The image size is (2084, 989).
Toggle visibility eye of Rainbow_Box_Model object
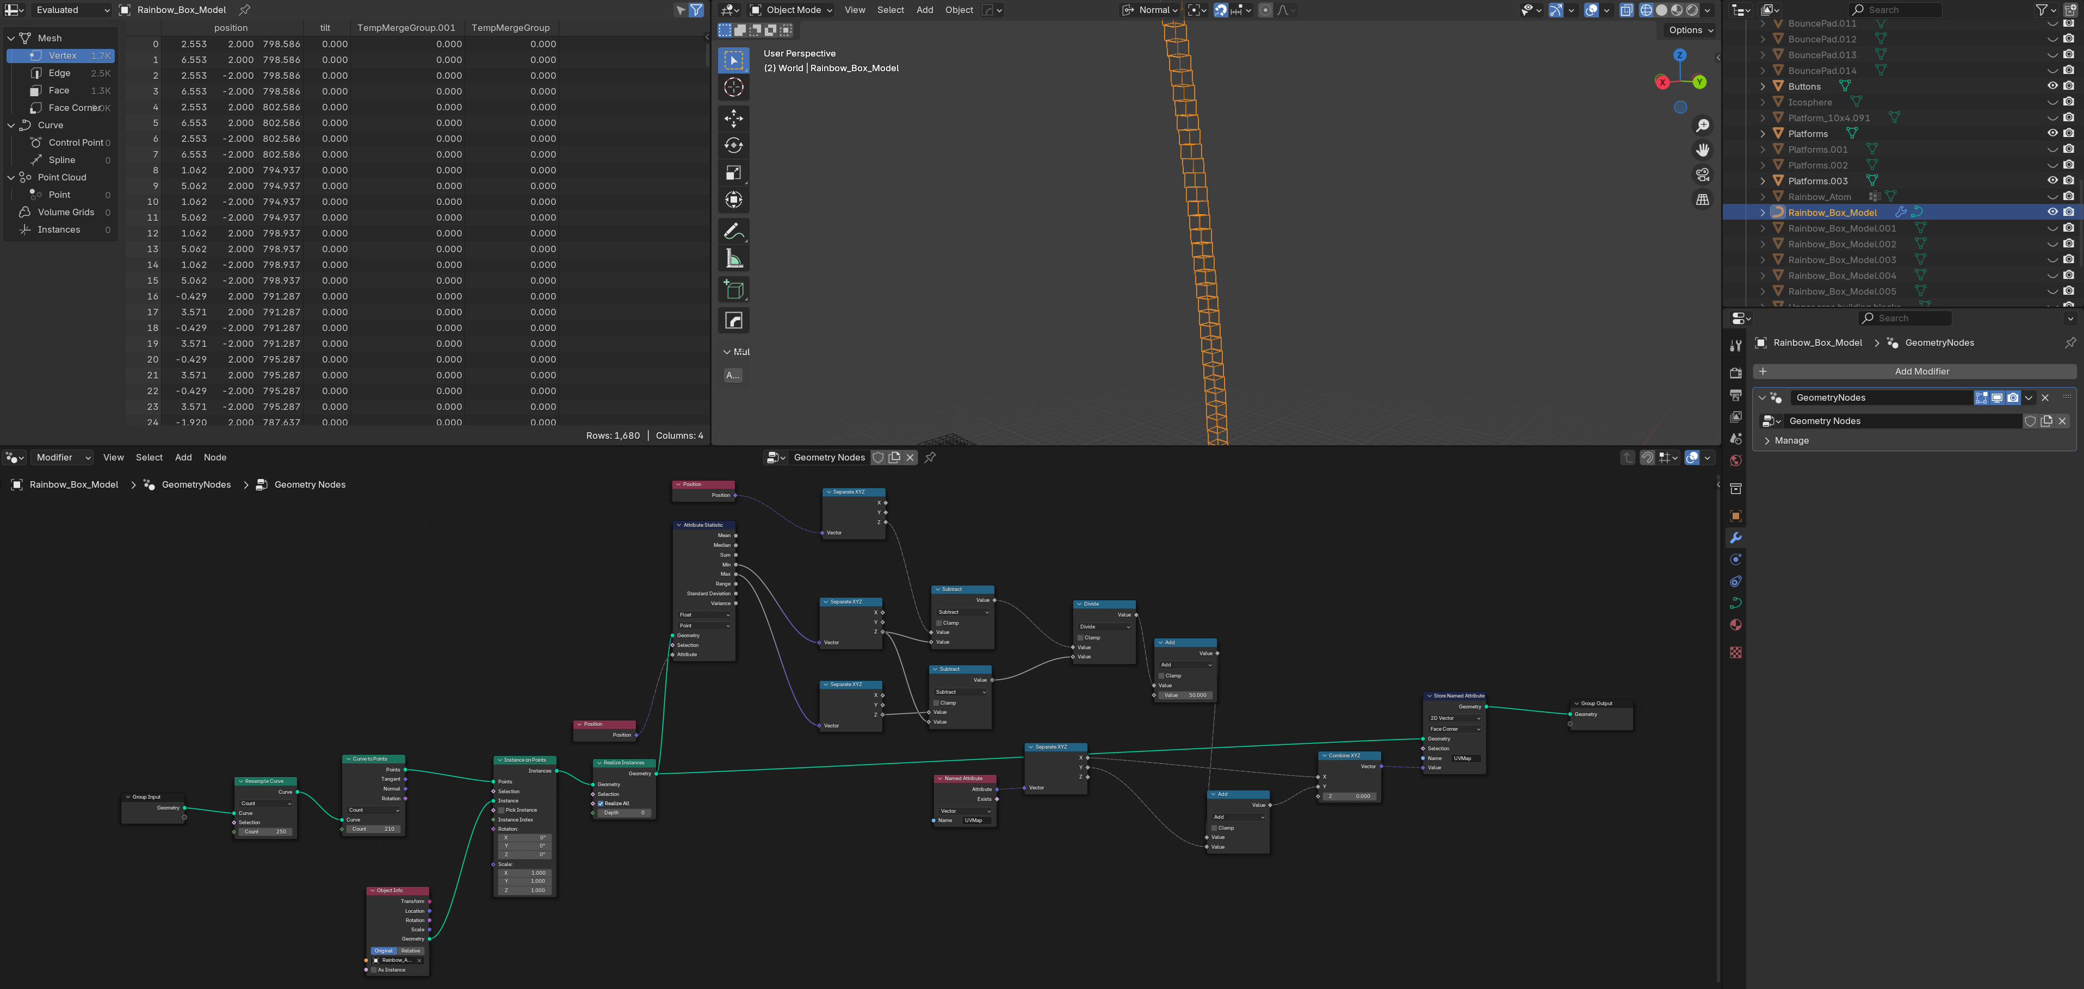[x=2052, y=212]
